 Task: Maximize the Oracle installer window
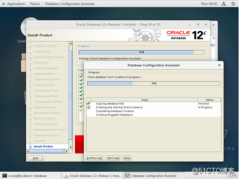click(198, 25)
